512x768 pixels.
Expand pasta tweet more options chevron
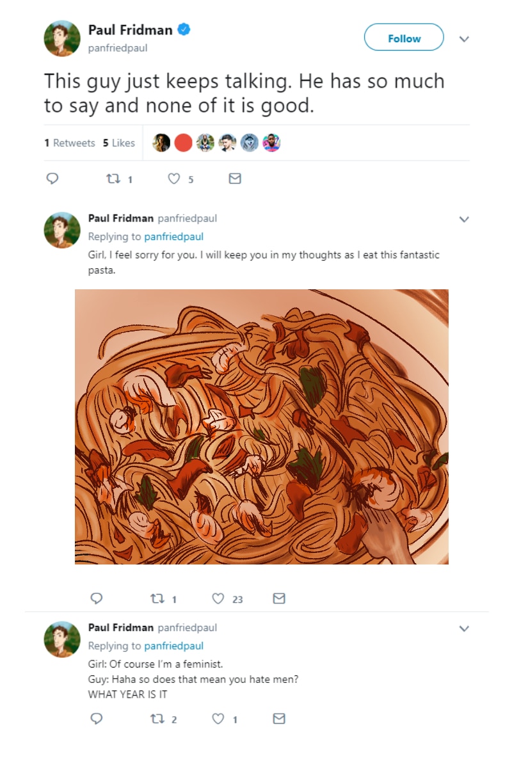(465, 219)
